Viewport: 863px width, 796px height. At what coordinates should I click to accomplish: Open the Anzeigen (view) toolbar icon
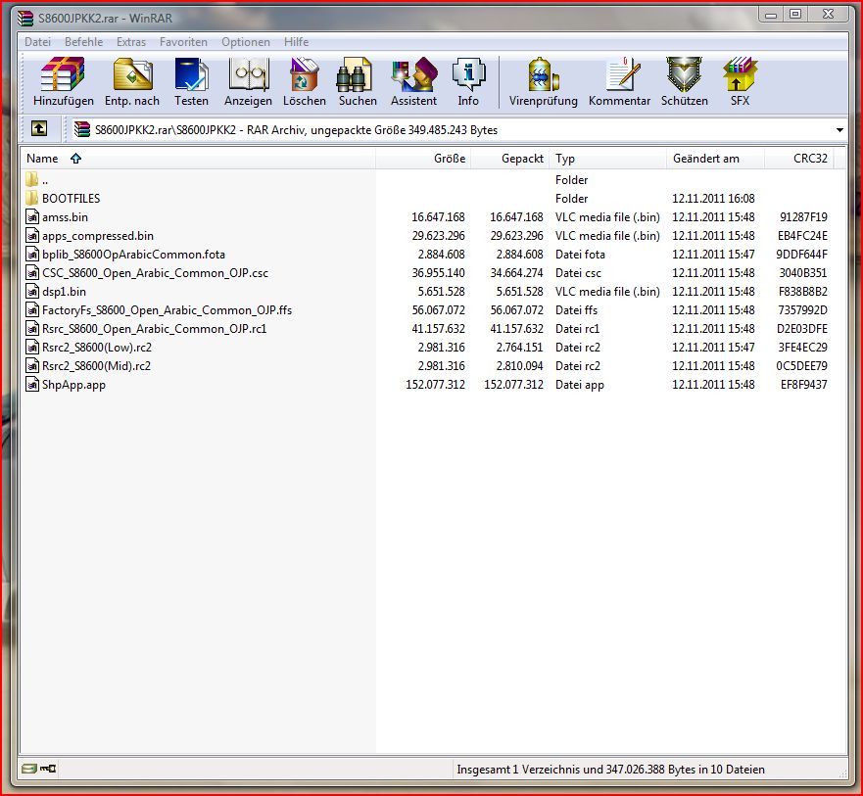(248, 74)
